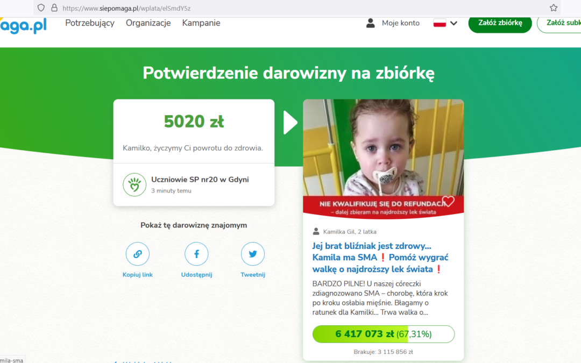Click the Twitter Tweetnij icon

[253, 254]
